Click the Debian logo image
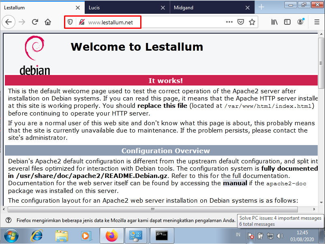 tap(34, 55)
